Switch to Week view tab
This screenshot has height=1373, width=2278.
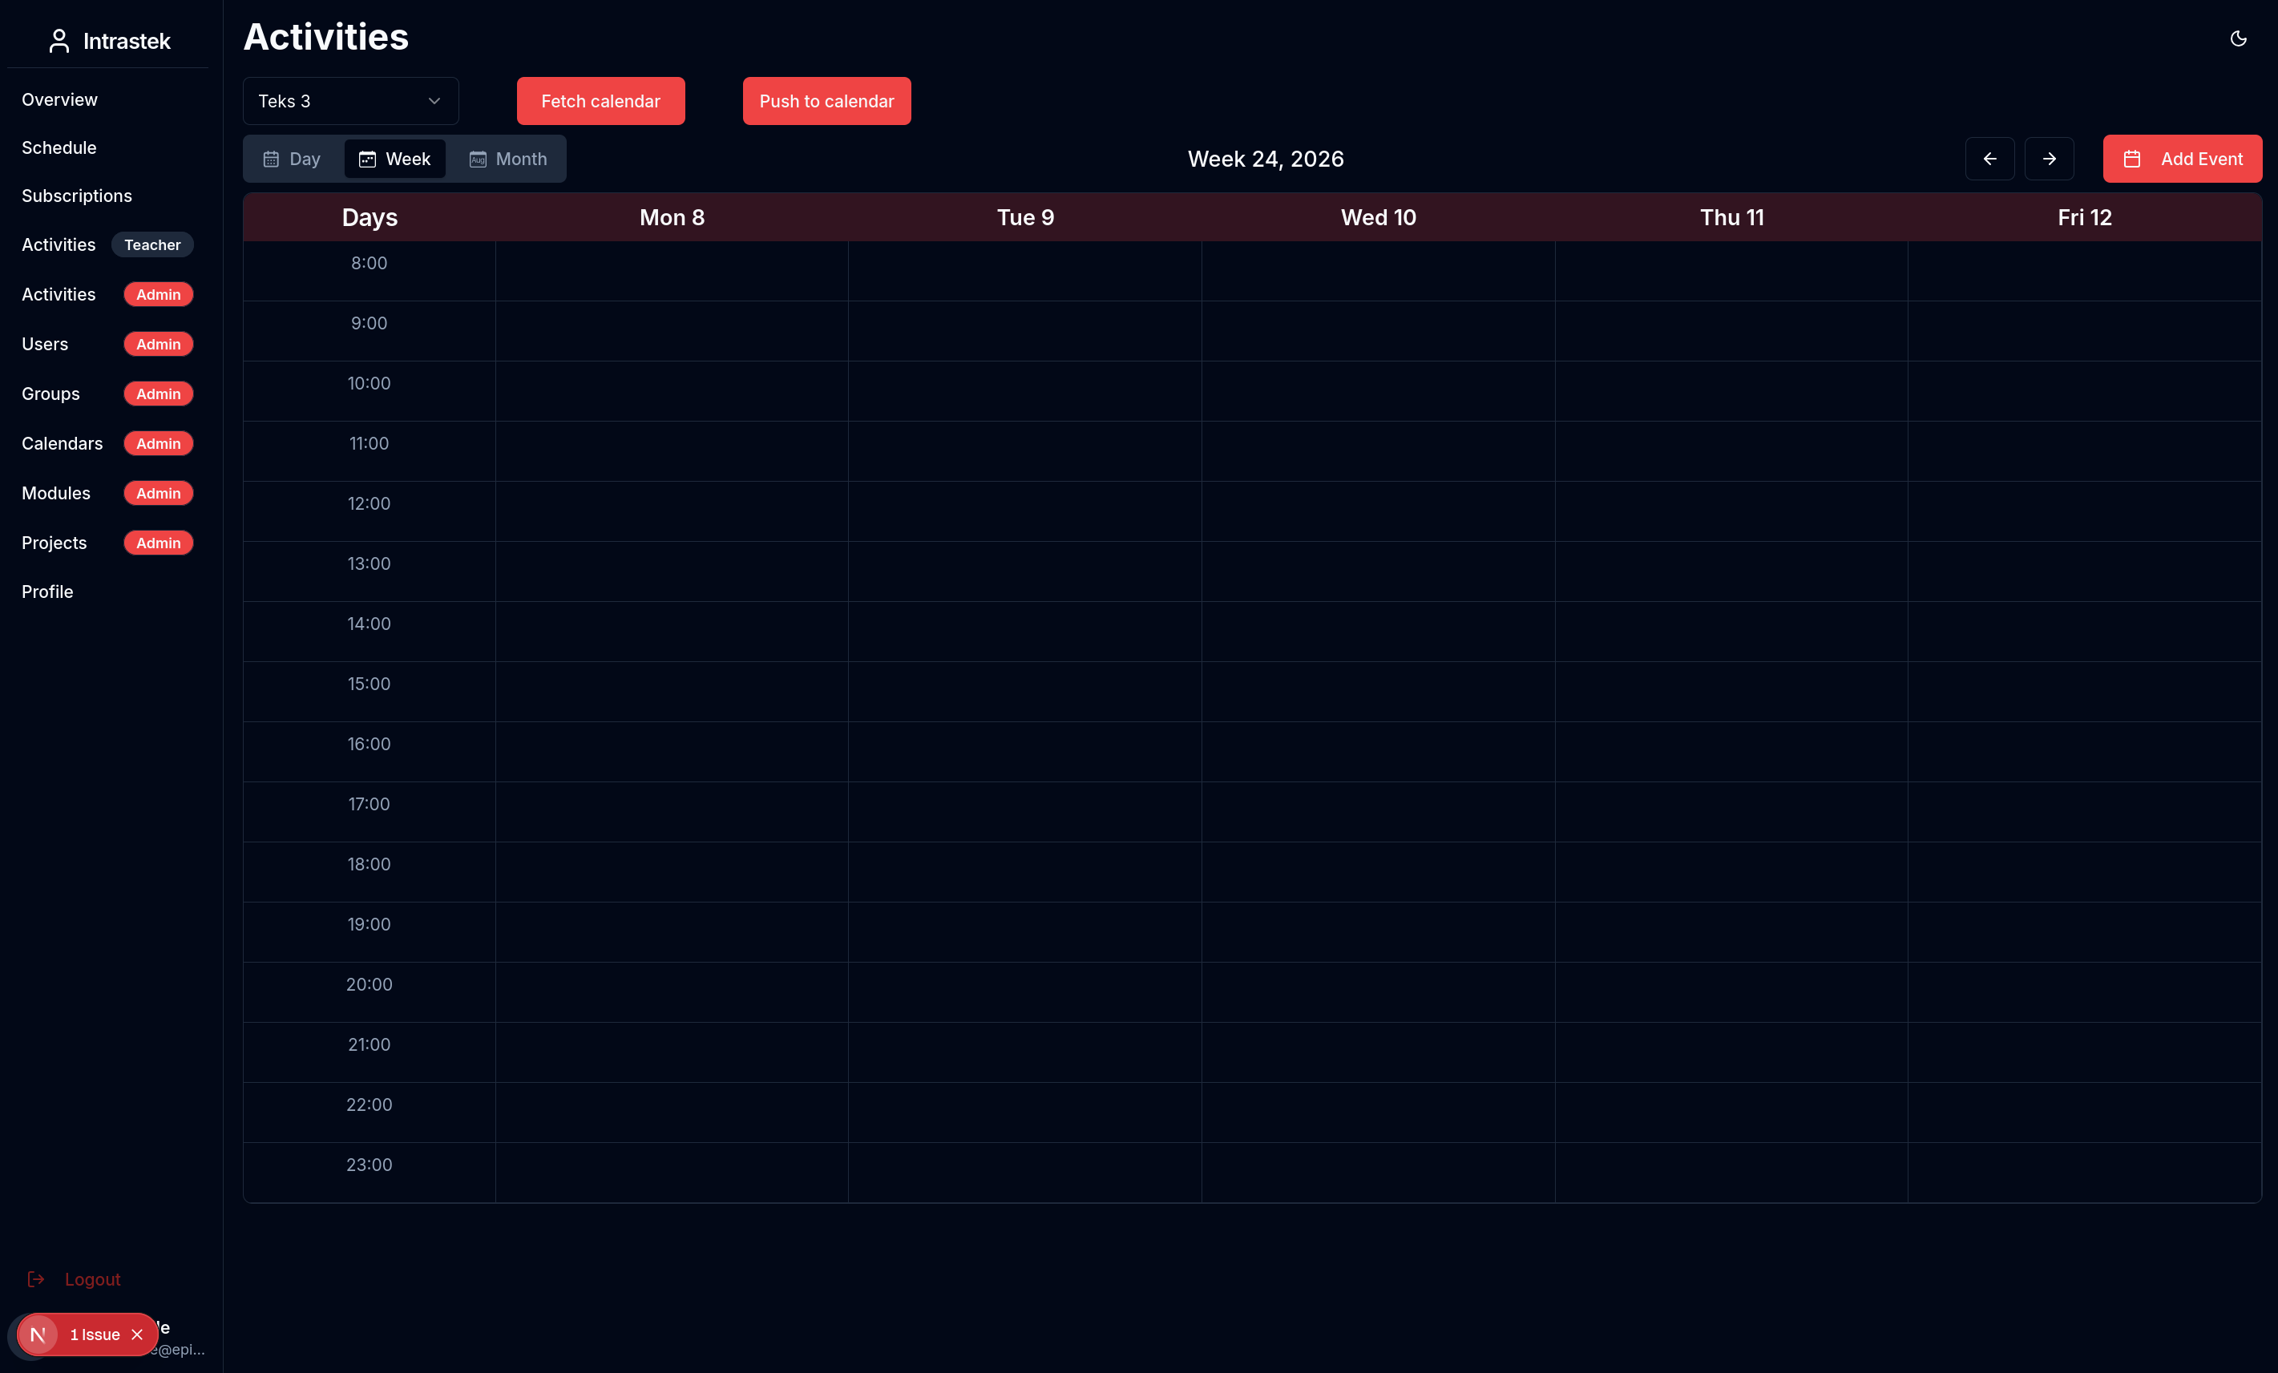[x=395, y=159]
